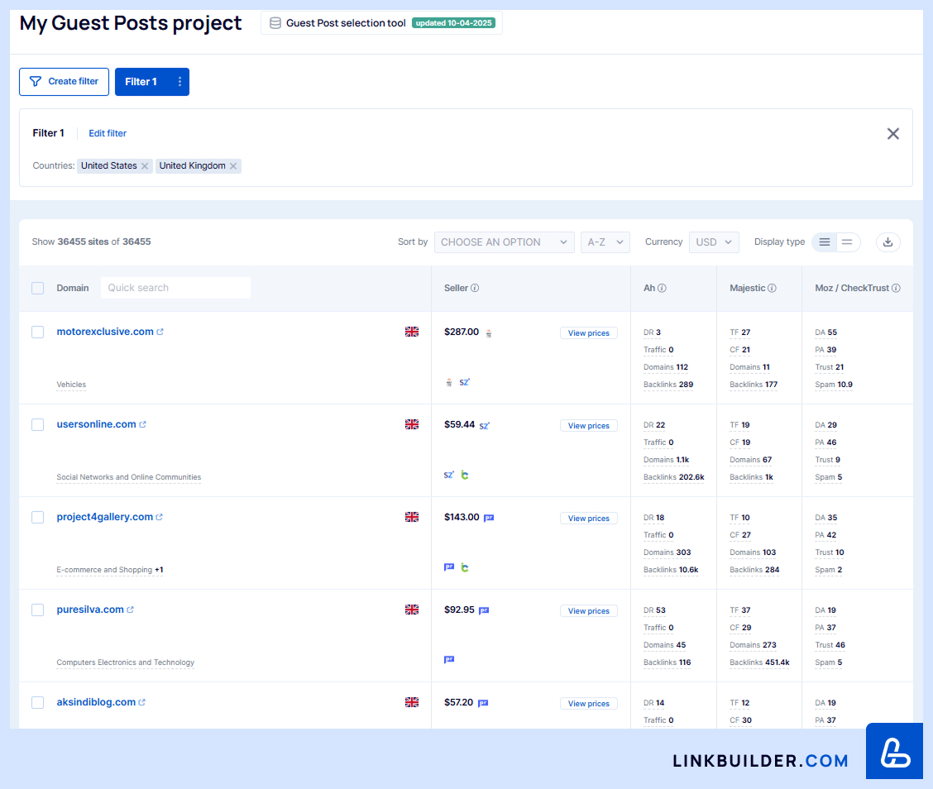The width and height of the screenshot is (933, 789).
Task: Select the Filter 1 tab
Action: point(141,82)
